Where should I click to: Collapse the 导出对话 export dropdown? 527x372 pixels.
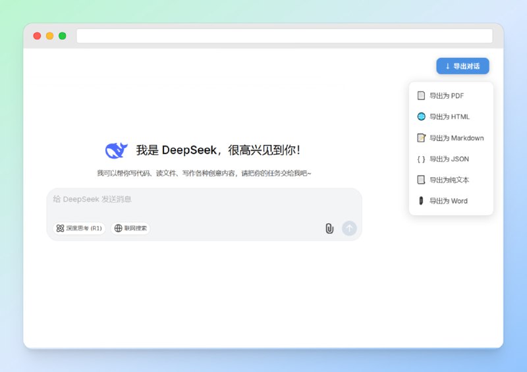462,66
